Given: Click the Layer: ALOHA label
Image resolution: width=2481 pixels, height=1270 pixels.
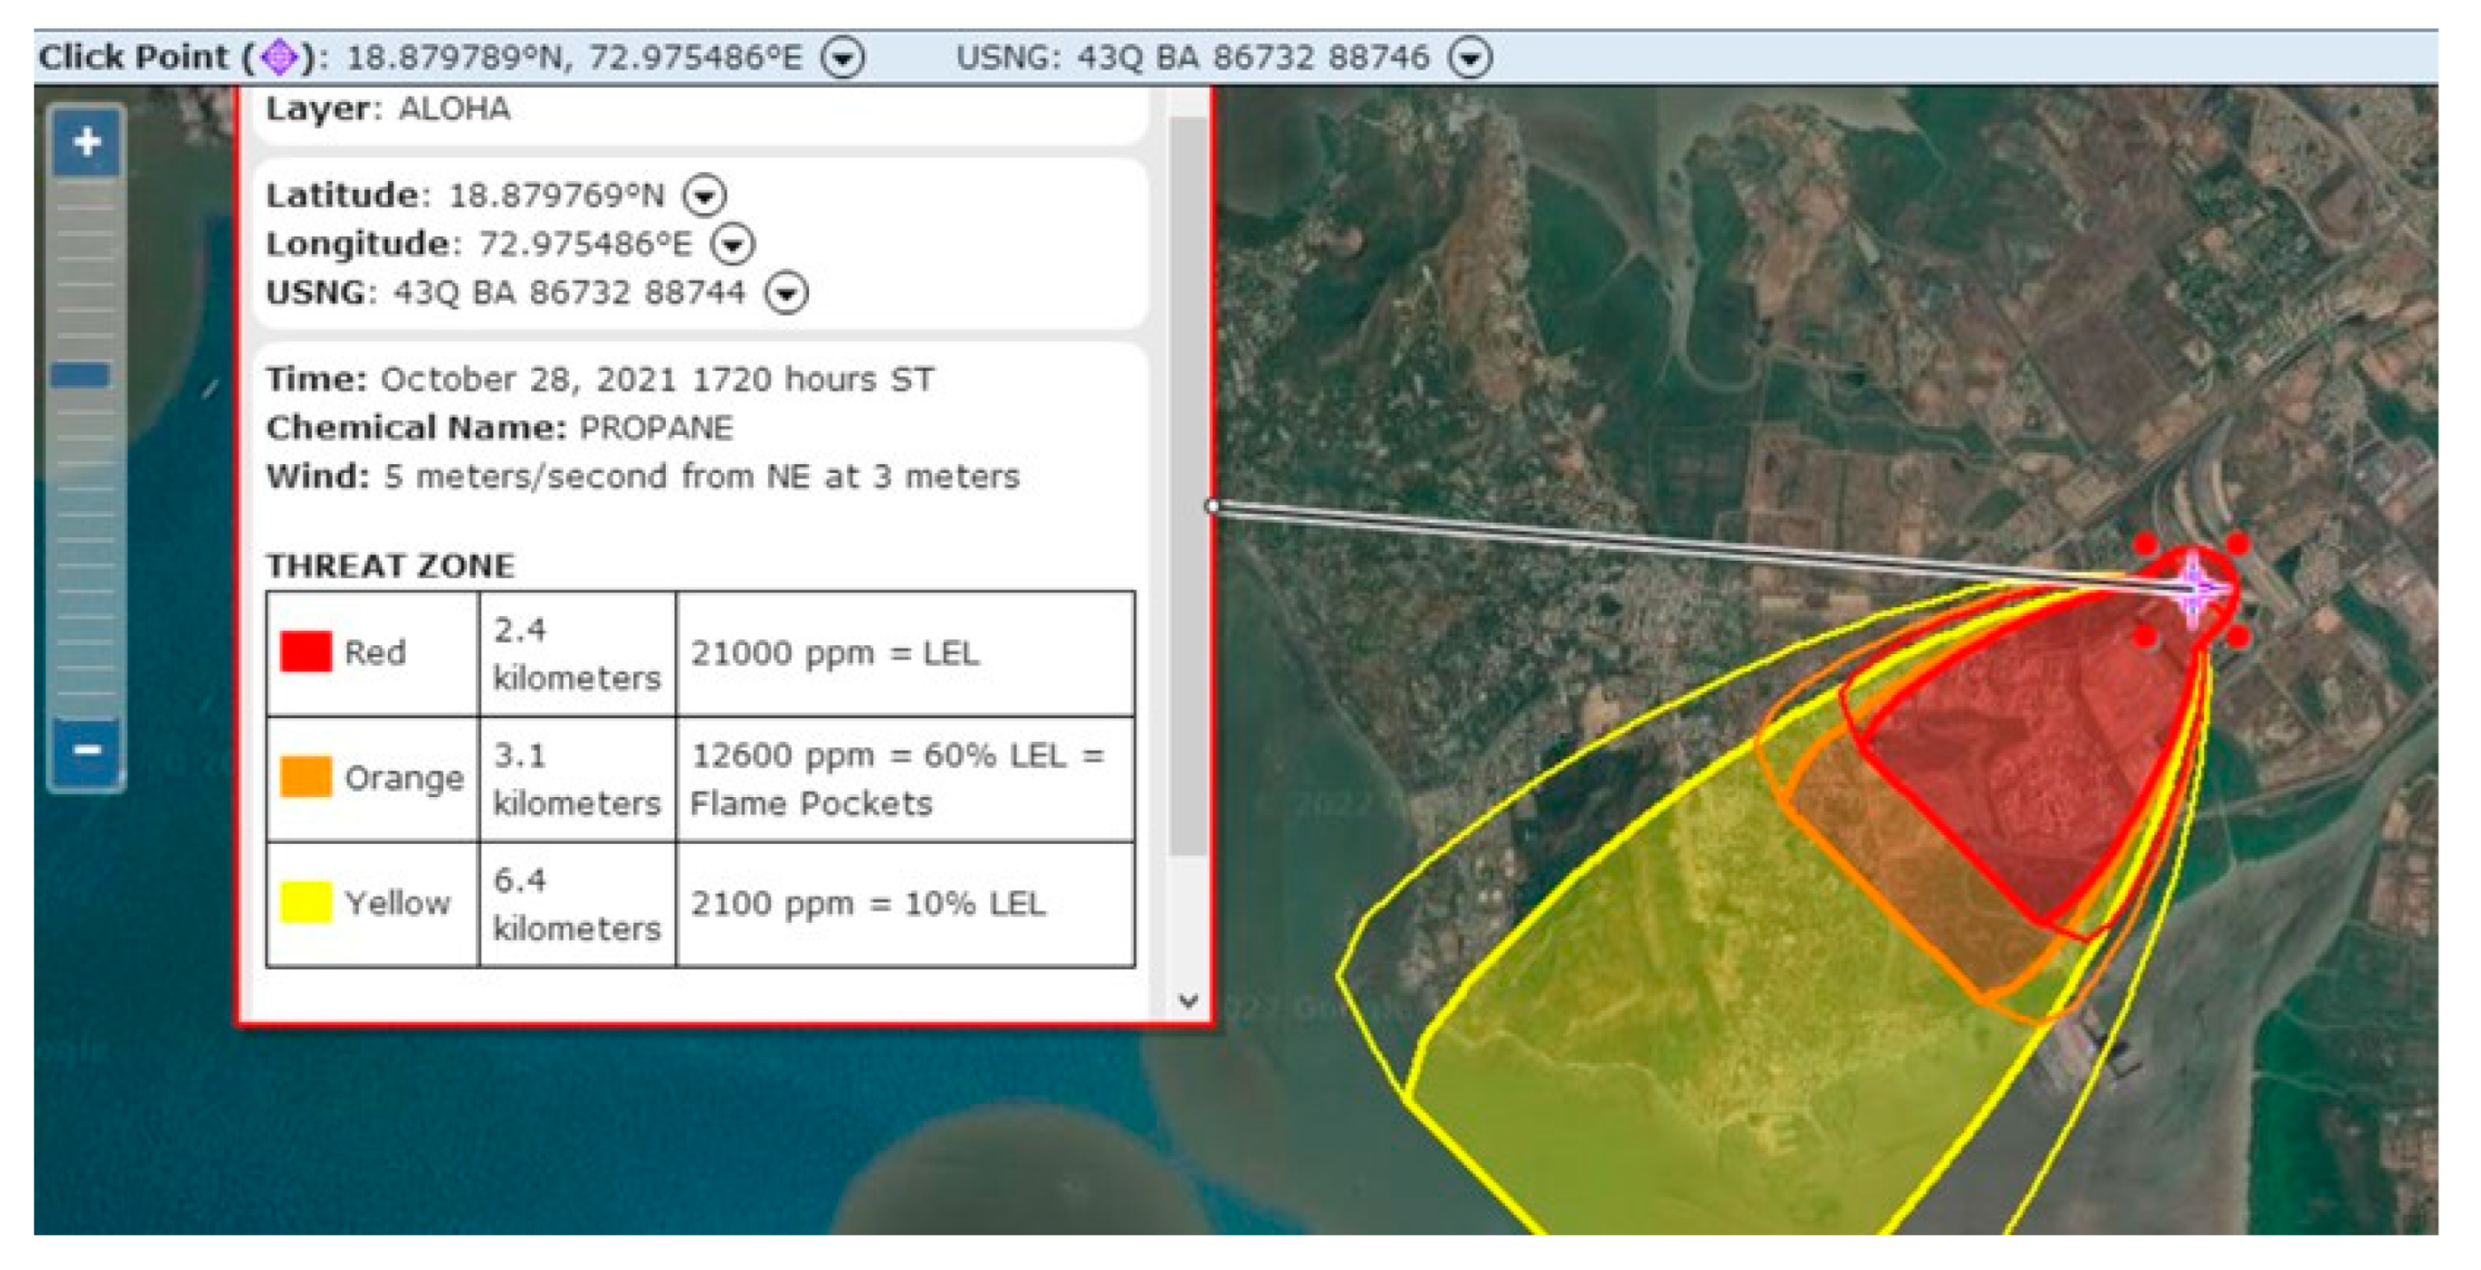Looking at the screenshot, I should tap(388, 109).
